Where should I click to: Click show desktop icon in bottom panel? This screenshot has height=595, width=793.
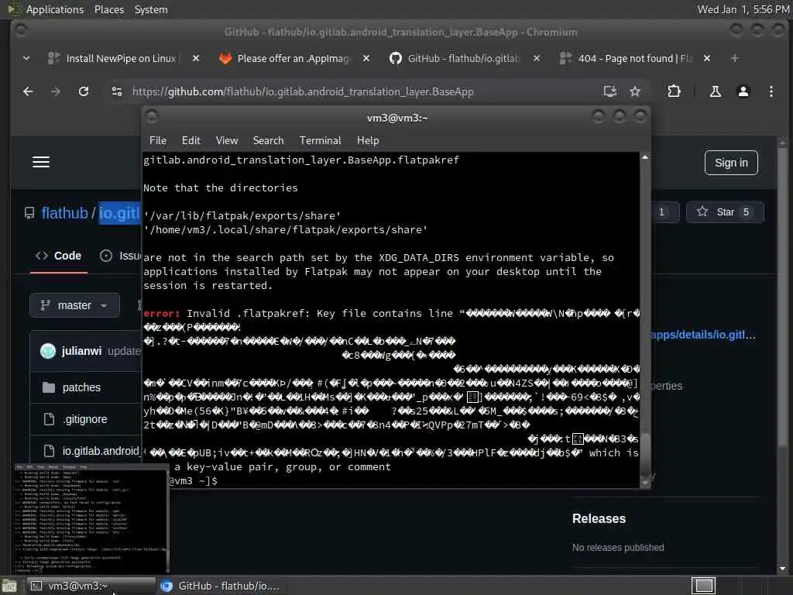[9, 586]
